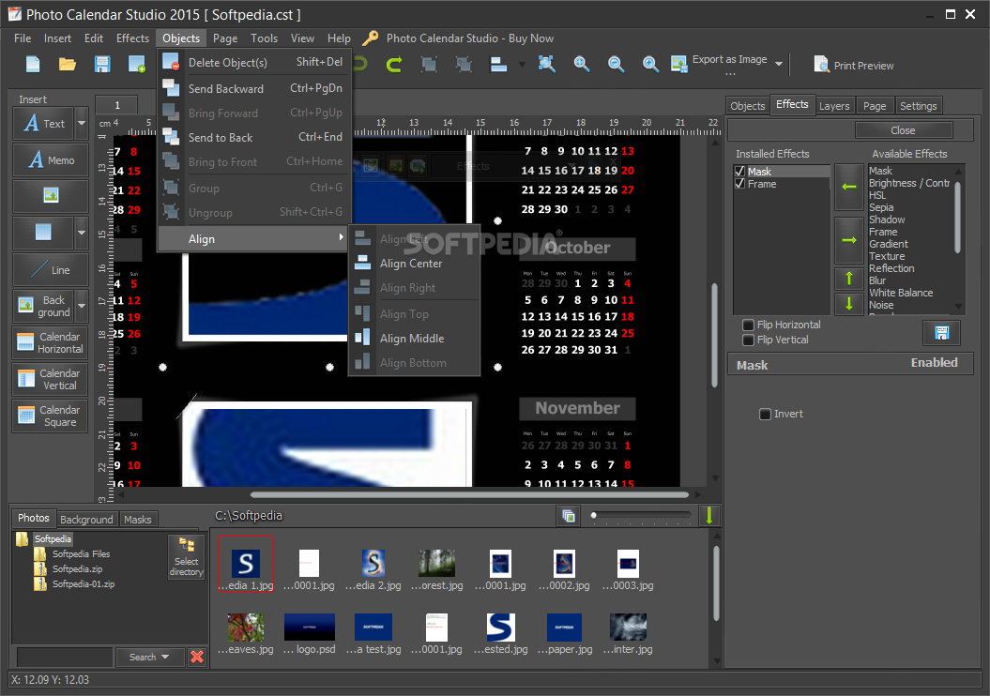Click the Zoom in magnifier icon
Viewport: 990px width, 696px height.
[582, 65]
